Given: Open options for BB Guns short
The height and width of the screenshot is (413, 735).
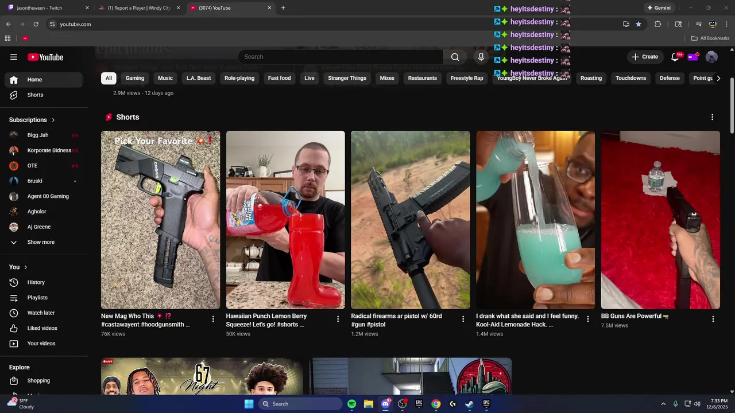Looking at the screenshot, I should pos(713,319).
